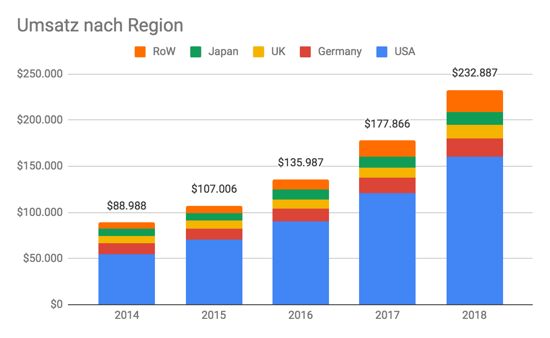Click the "RoW" legend label
The image size is (550, 338).
tap(164, 52)
